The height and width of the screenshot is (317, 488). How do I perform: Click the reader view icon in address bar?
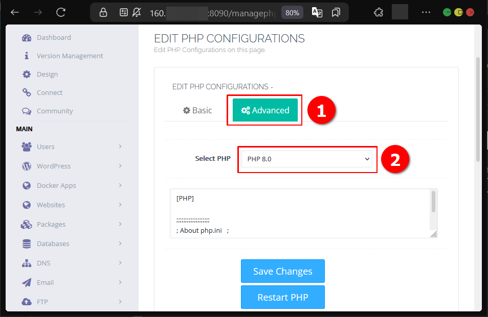click(124, 12)
